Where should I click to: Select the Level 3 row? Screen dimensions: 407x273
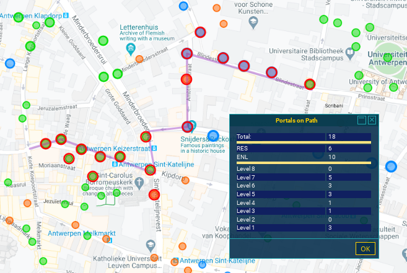tap(304, 210)
